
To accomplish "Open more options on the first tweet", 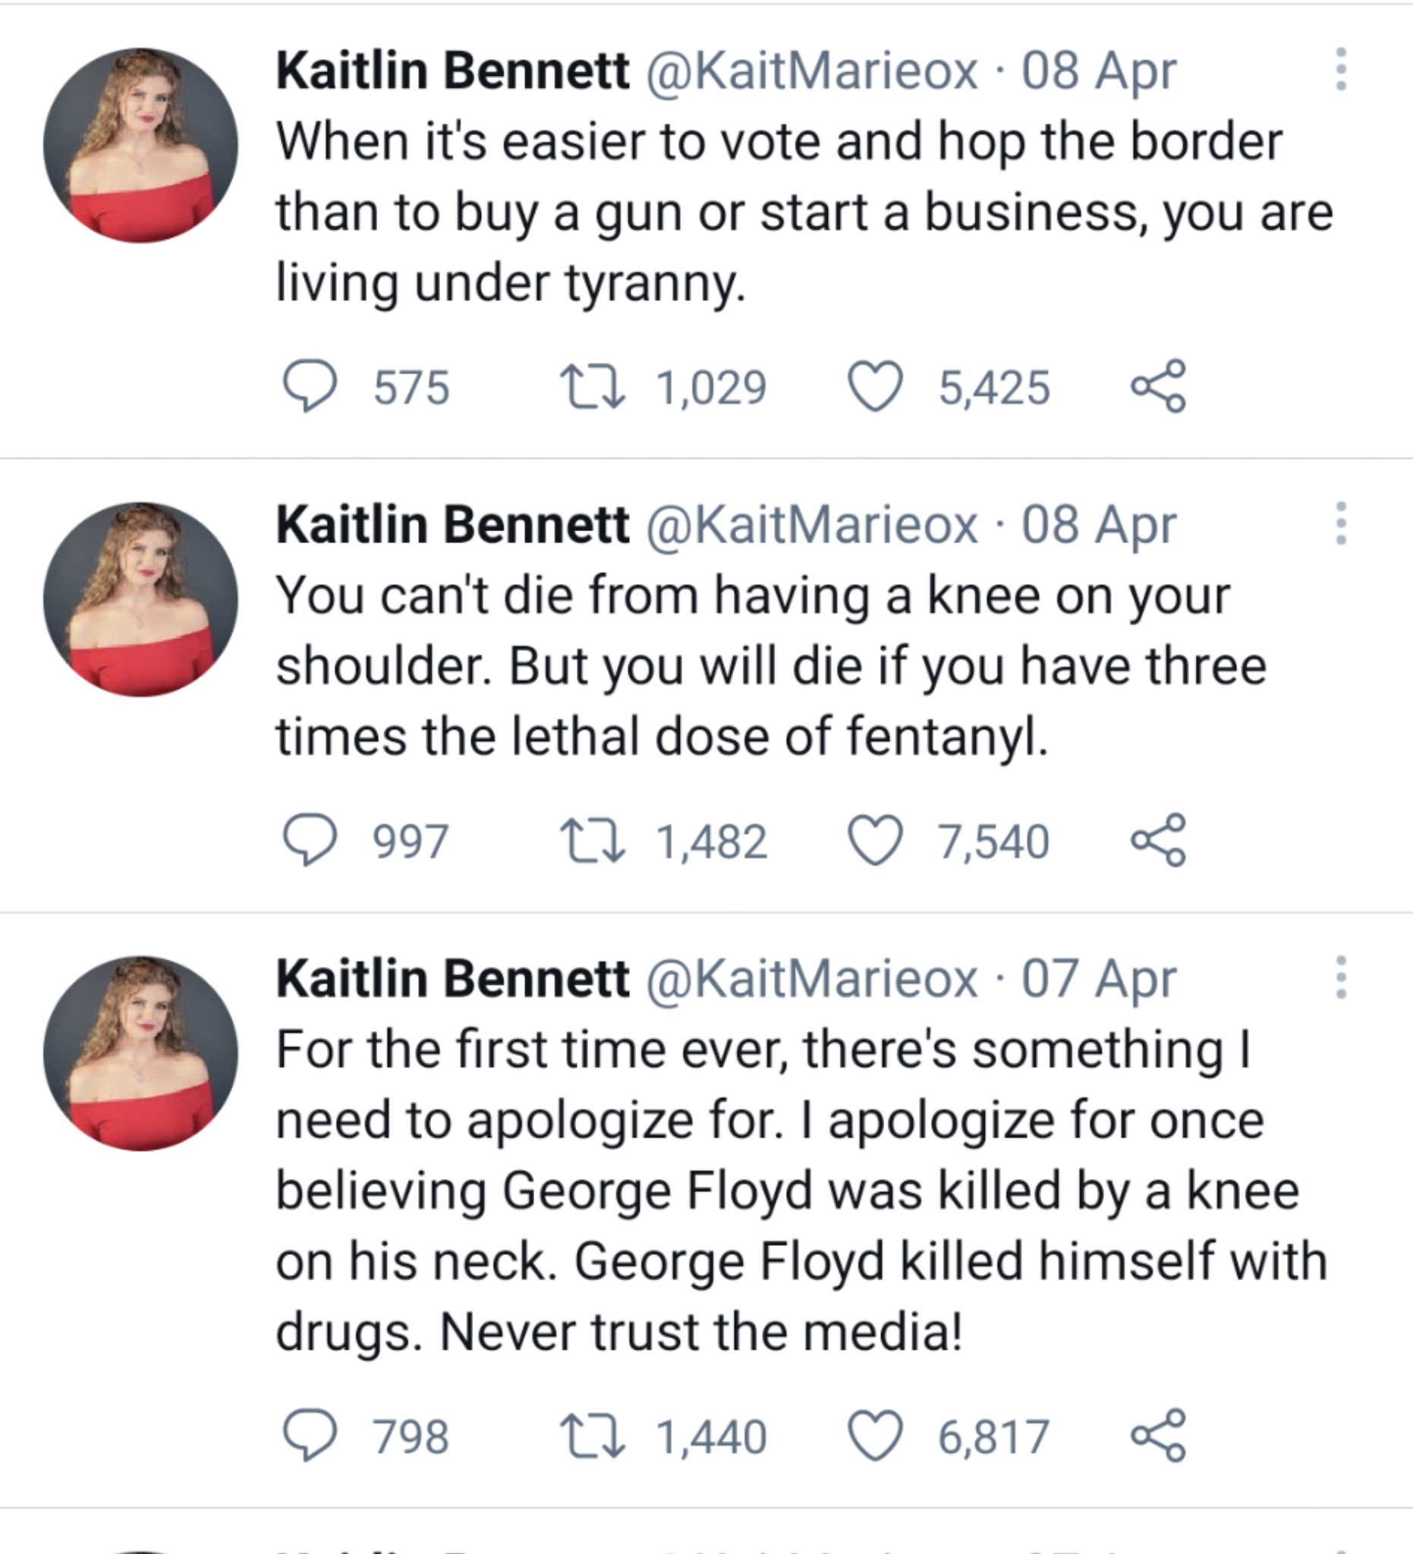I will click(x=1341, y=69).
